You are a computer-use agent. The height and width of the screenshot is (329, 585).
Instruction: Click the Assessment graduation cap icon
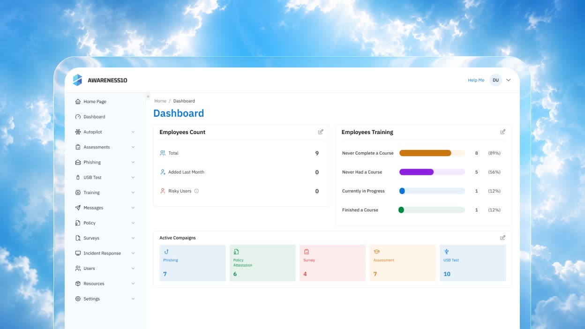click(376, 252)
